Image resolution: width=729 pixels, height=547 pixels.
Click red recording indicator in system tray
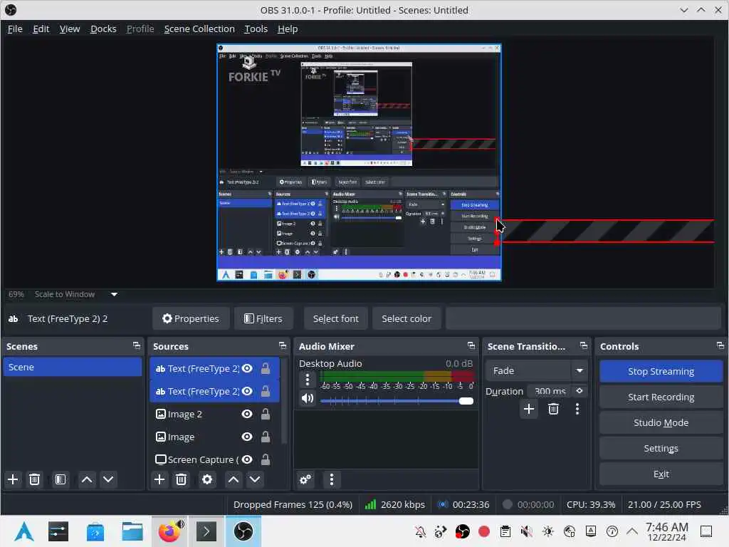484,531
